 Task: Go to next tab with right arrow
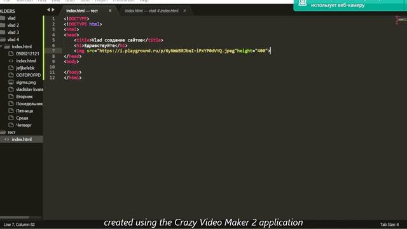[53, 10]
